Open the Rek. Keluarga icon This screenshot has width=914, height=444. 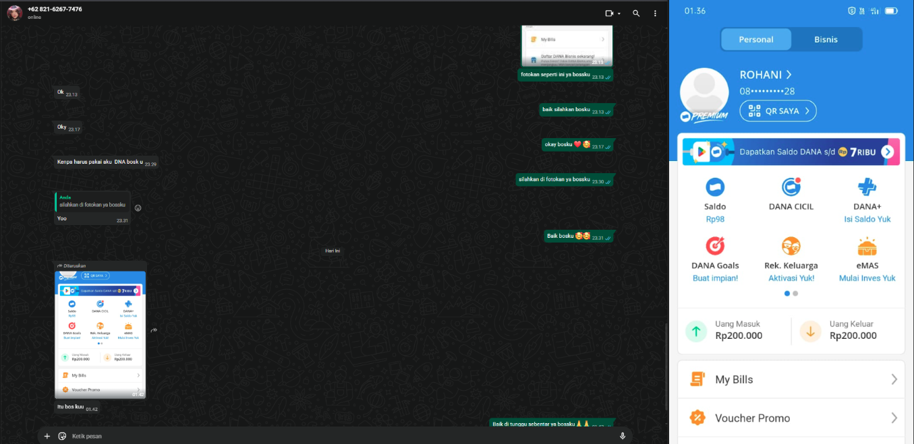[x=791, y=246]
